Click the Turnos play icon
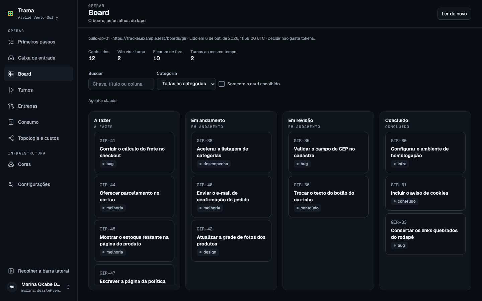482x301 pixels. [11, 90]
